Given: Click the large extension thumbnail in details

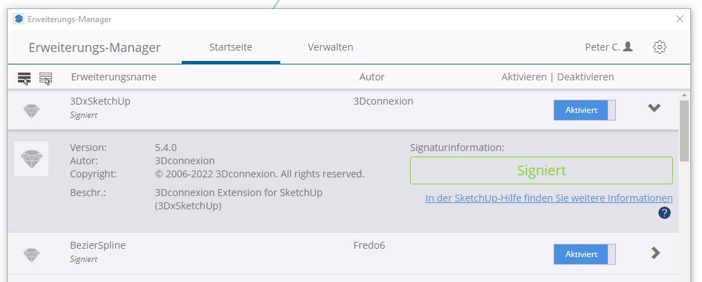Looking at the screenshot, I should [x=31, y=159].
